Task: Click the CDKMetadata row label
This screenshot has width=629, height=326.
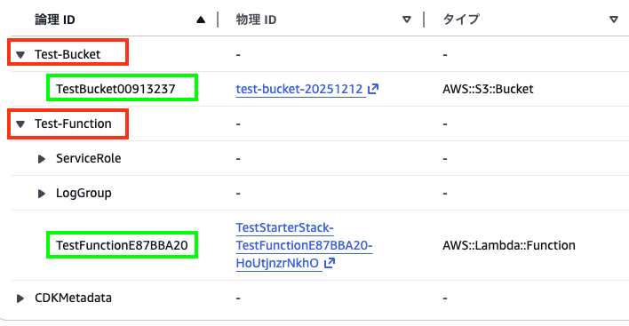Action: [73, 298]
